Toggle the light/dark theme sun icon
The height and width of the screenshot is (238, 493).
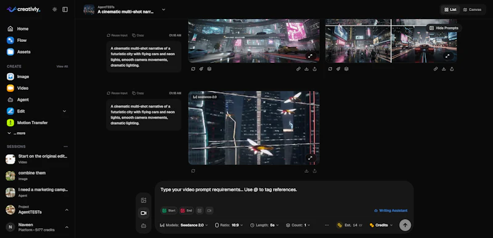pos(55,9)
